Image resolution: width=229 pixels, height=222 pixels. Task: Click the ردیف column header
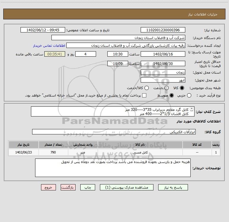point(216,145)
